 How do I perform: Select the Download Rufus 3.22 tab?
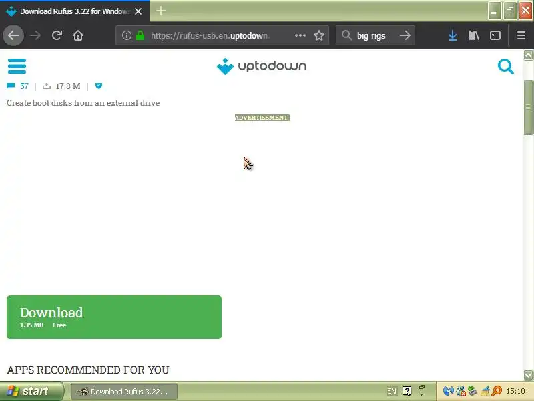75,11
